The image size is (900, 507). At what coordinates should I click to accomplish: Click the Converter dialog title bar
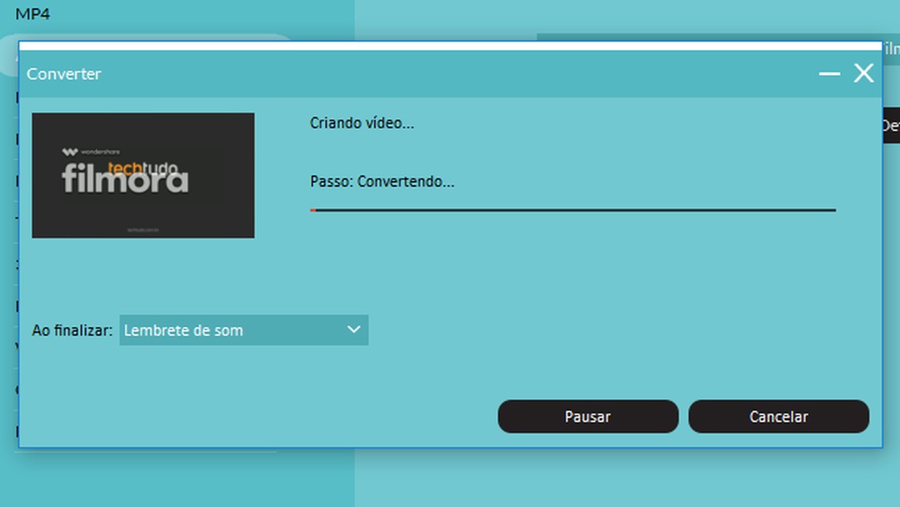tap(417, 74)
